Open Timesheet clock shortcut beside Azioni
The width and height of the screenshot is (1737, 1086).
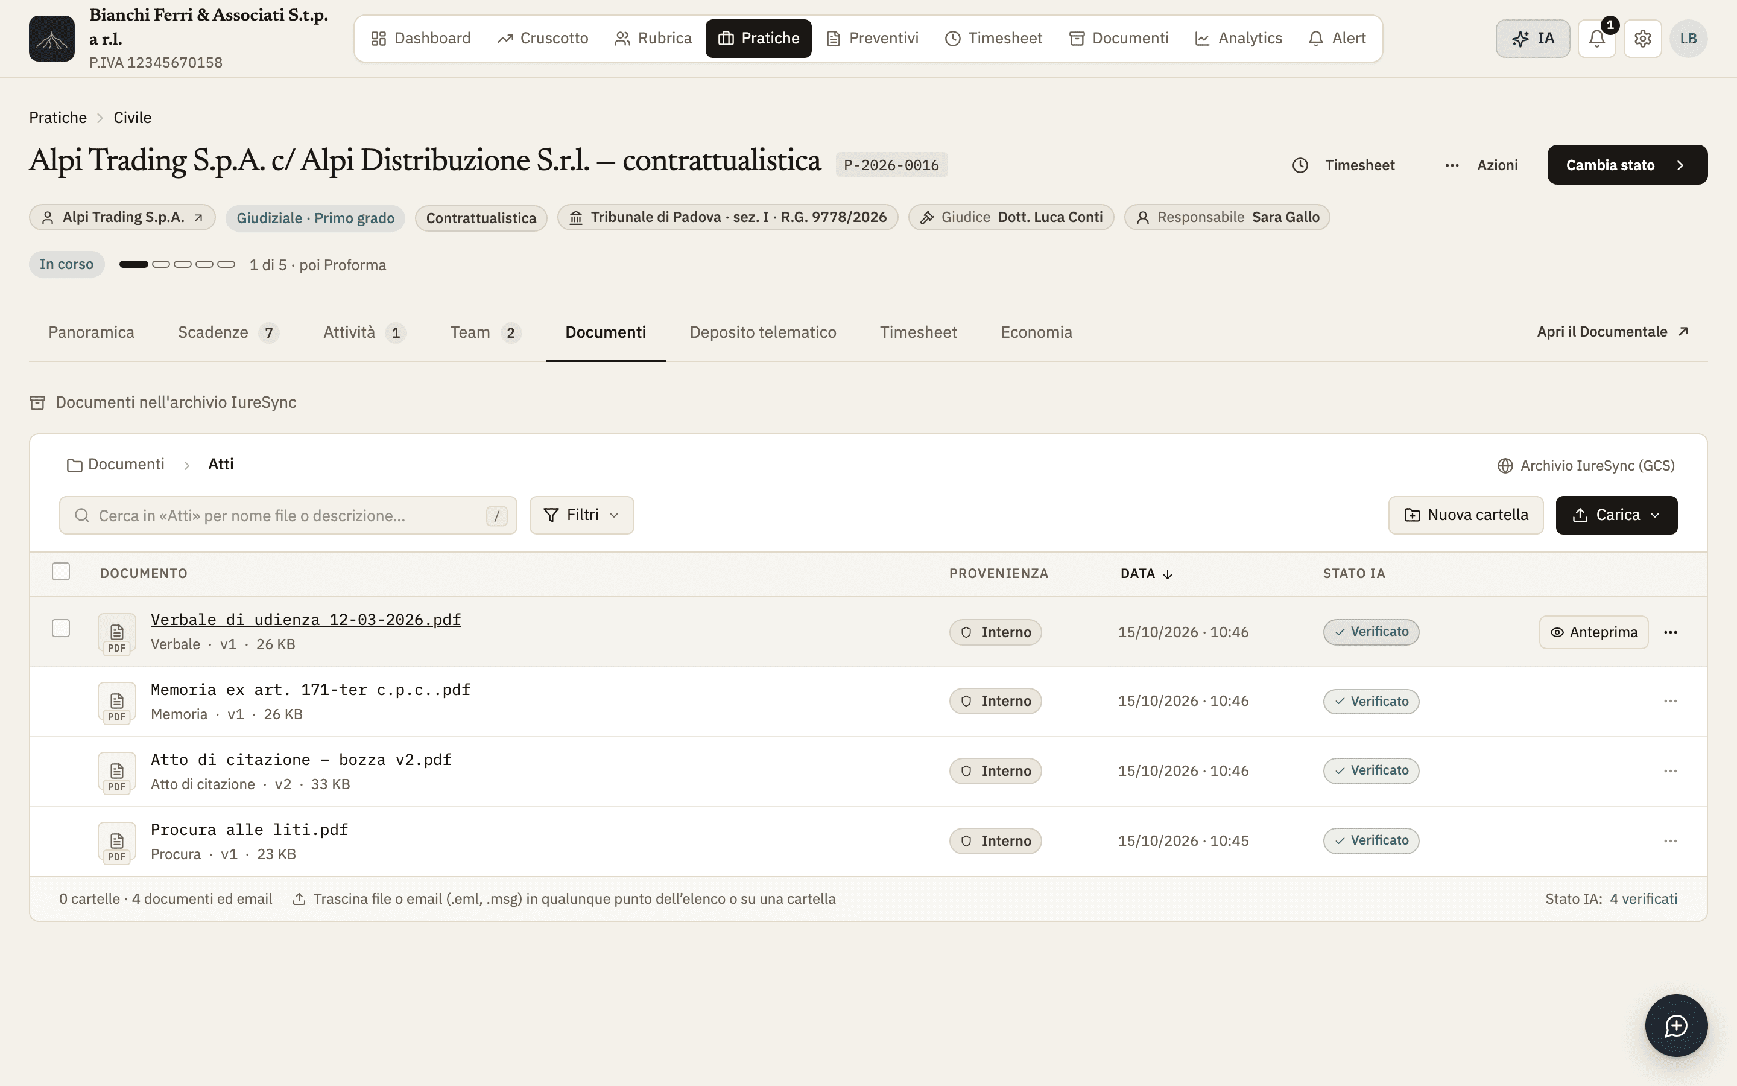[x=1343, y=165]
